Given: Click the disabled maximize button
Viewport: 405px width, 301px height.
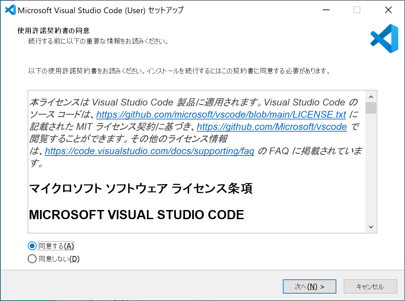Looking at the screenshot, I should tap(357, 10).
